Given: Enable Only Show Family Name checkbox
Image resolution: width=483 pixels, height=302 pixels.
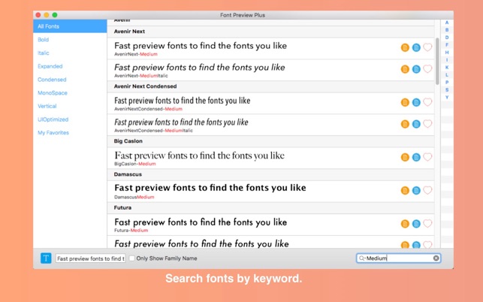Looking at the screenshot, I should point(132,258).
